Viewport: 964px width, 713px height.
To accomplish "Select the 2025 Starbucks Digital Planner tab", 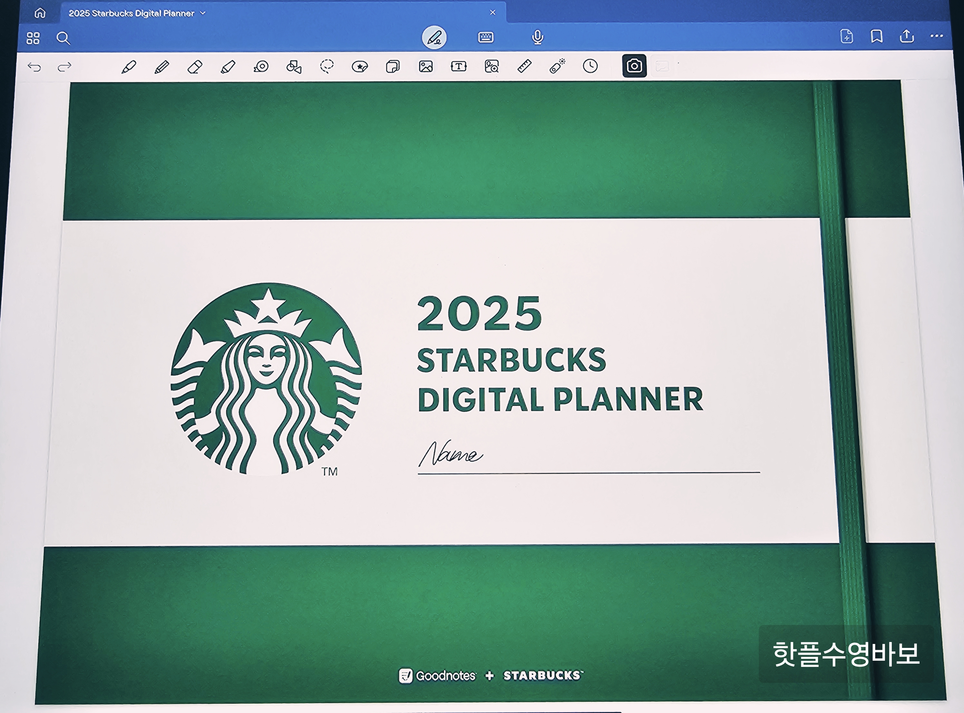I will point(282,13).
